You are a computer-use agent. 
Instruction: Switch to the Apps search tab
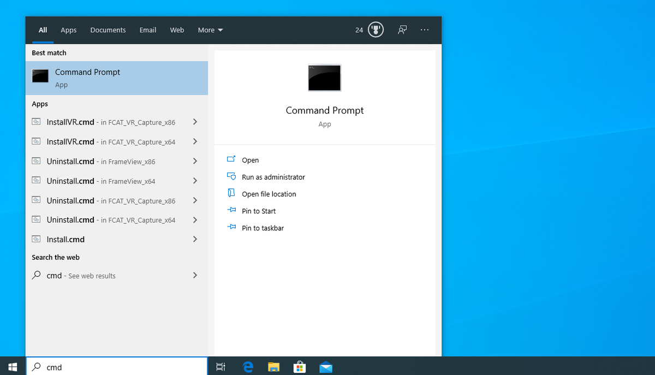[68, 30]
